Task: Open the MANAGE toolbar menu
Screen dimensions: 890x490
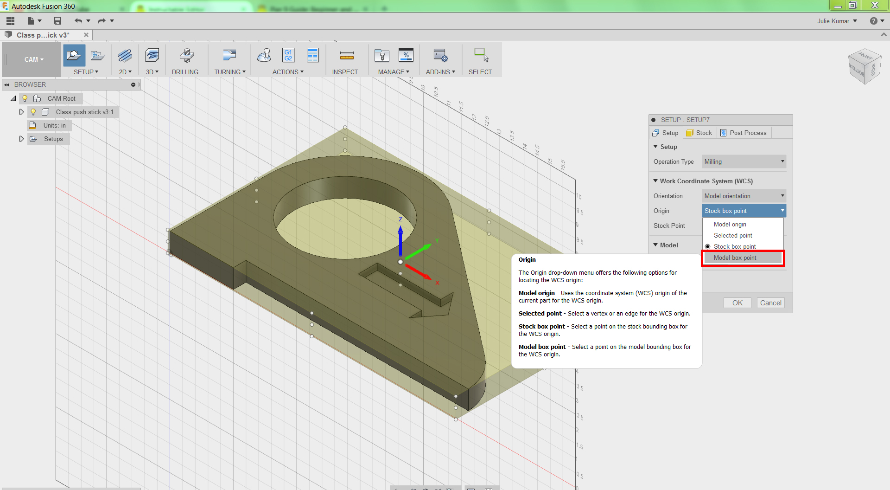Action: [394, 72]
